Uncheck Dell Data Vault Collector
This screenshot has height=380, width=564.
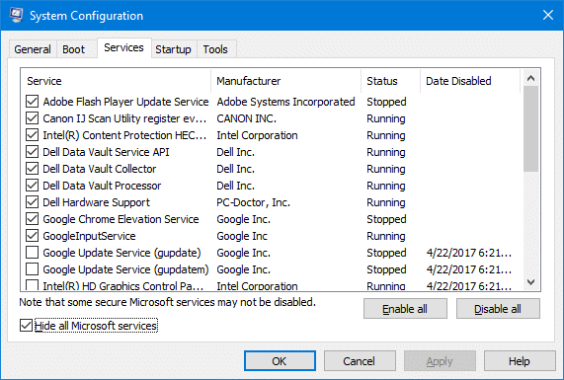pos(32,169)
